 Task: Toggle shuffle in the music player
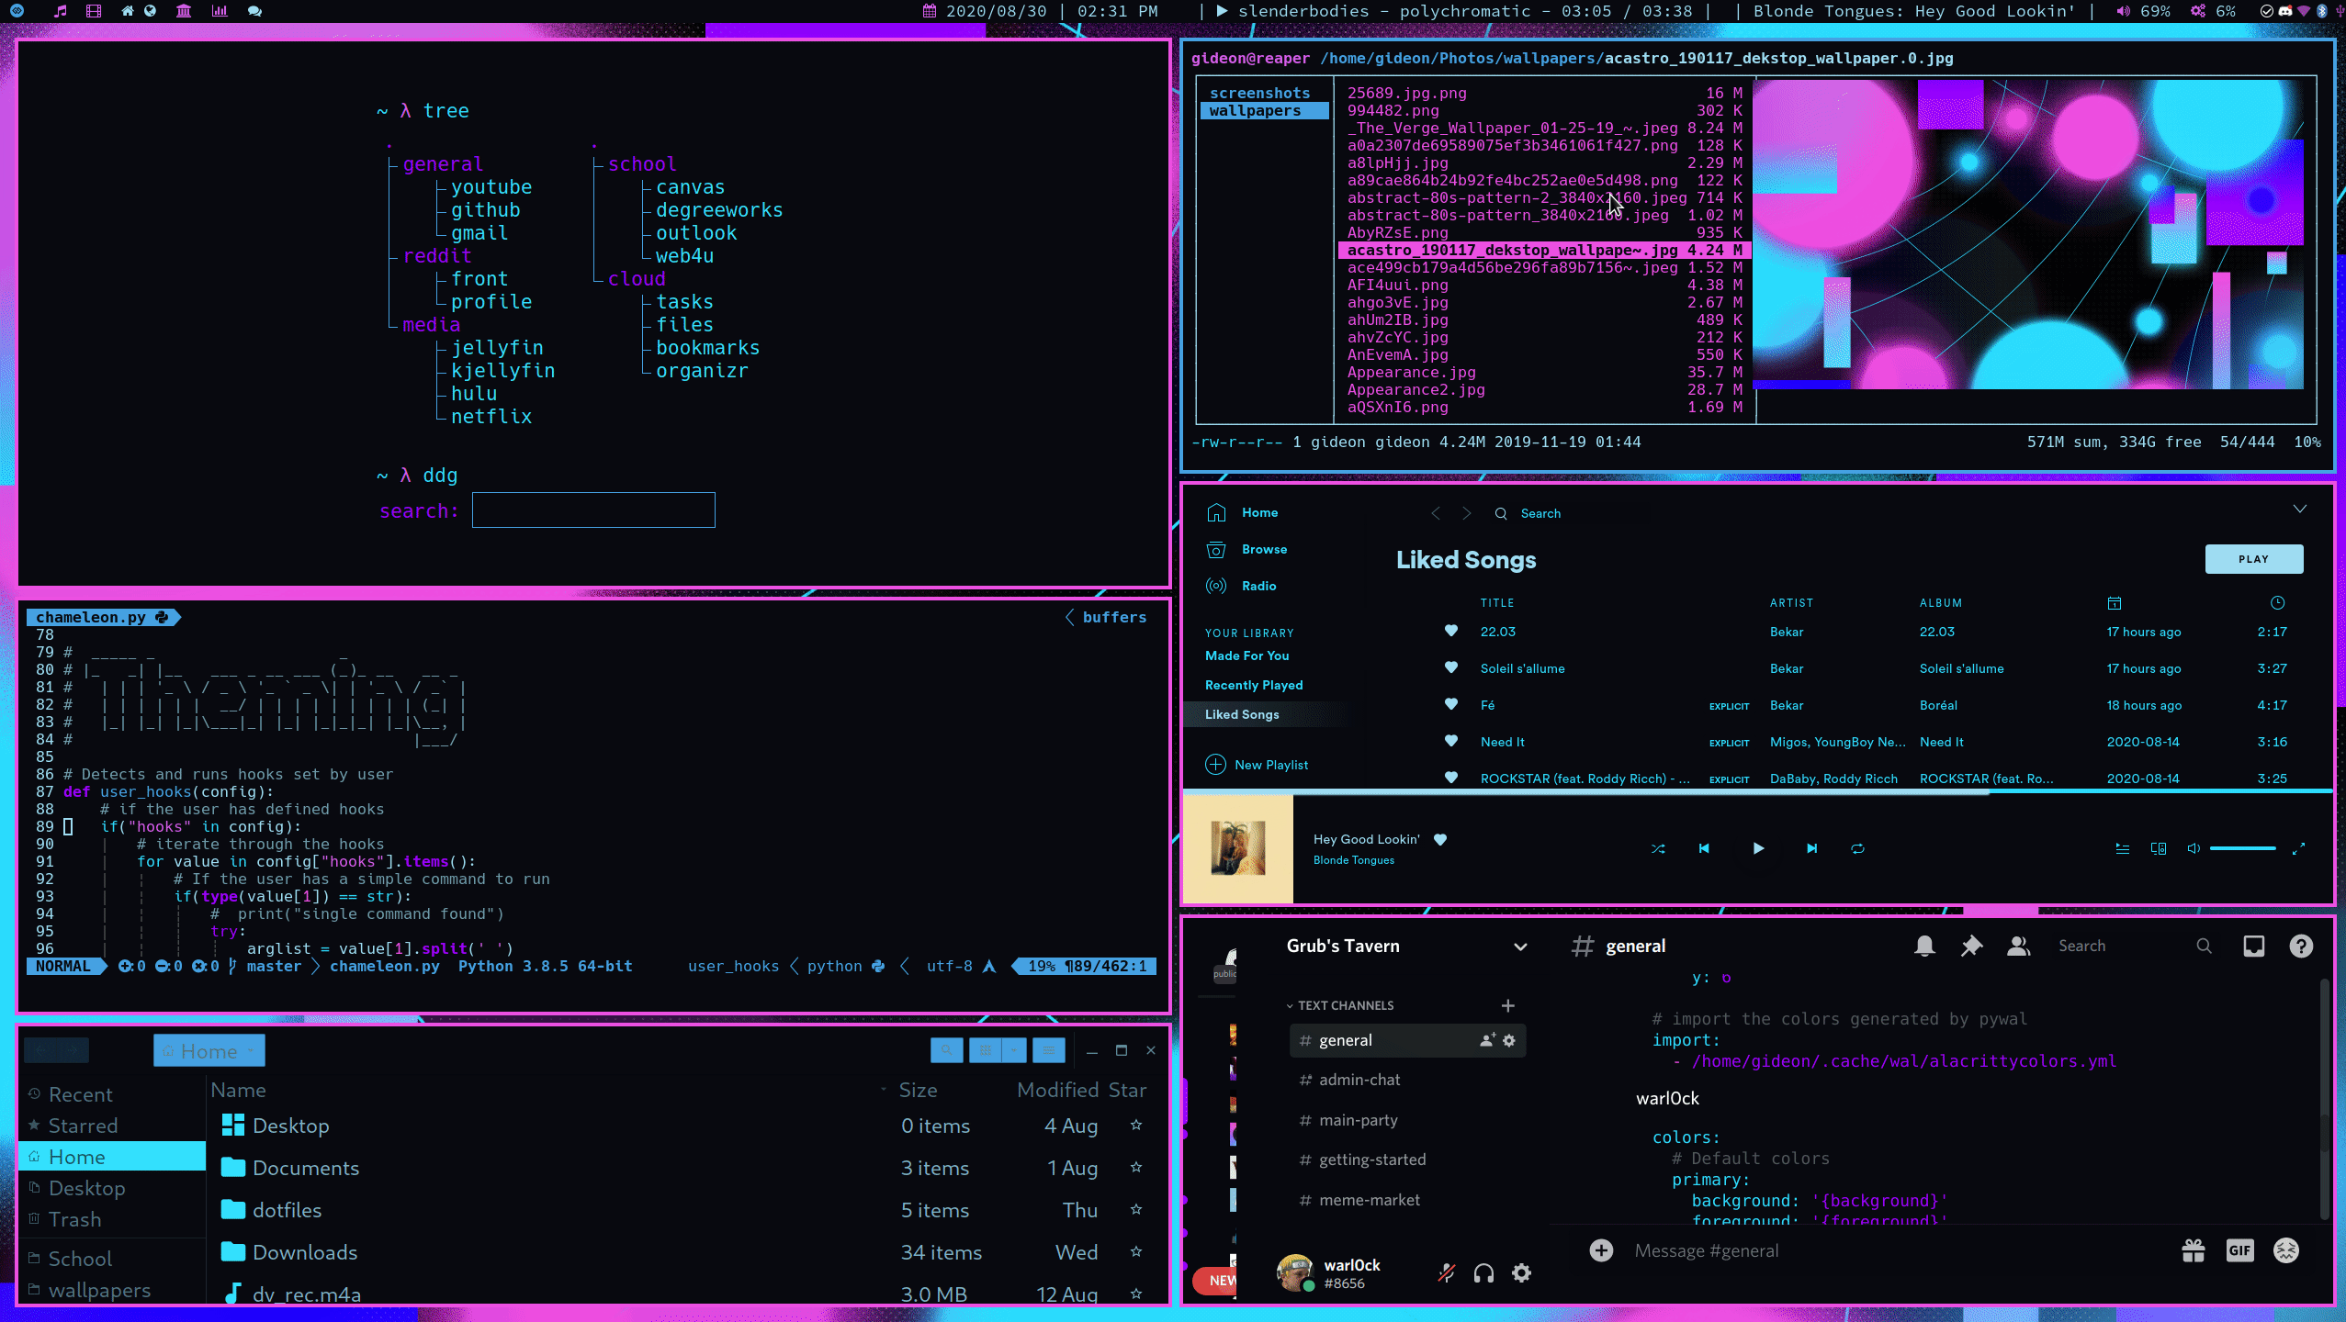click(1658, 849)
